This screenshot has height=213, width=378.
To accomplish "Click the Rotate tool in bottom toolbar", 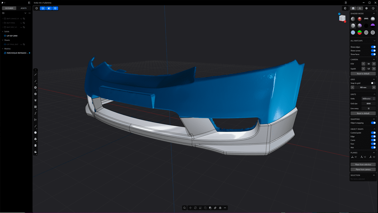I will click(x=195, y=208).
